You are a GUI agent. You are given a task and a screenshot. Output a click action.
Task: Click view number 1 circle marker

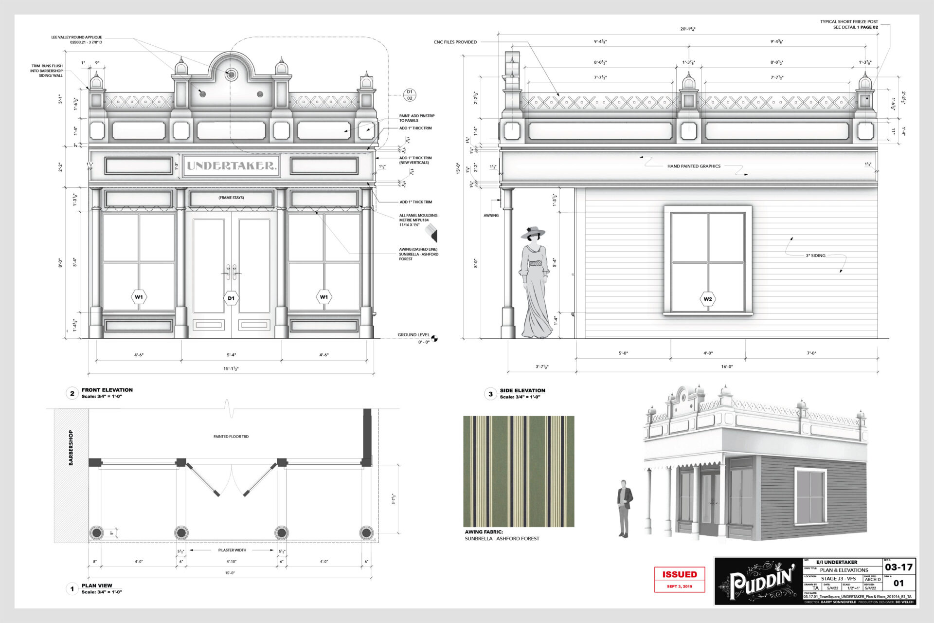72,589
